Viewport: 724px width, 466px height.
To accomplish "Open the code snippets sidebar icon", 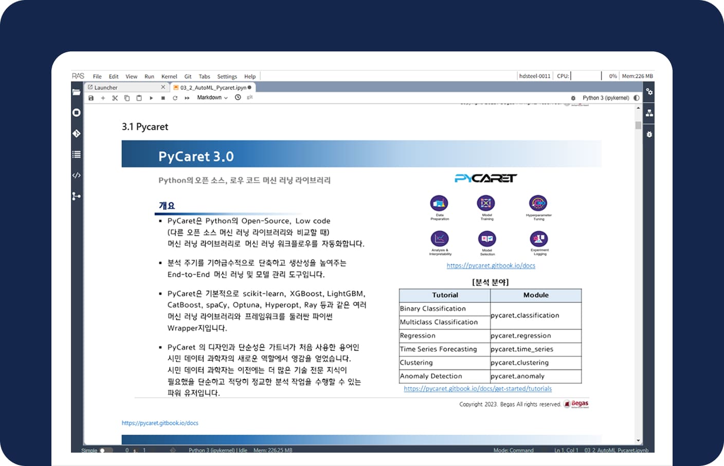I will tap(77, 175).
